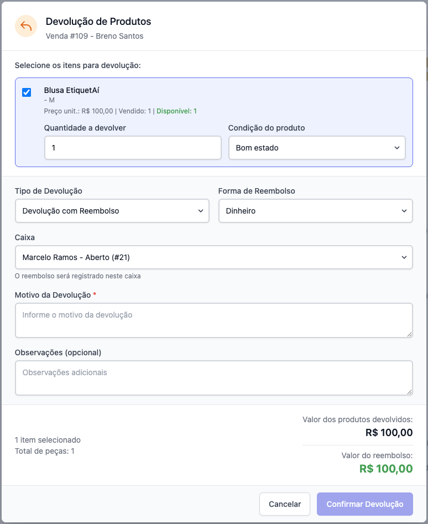This screenshot has height=524, width=428.
Task: Uncheck the Blusa EtiquetAí item checkbox
Action: (27, 92)
